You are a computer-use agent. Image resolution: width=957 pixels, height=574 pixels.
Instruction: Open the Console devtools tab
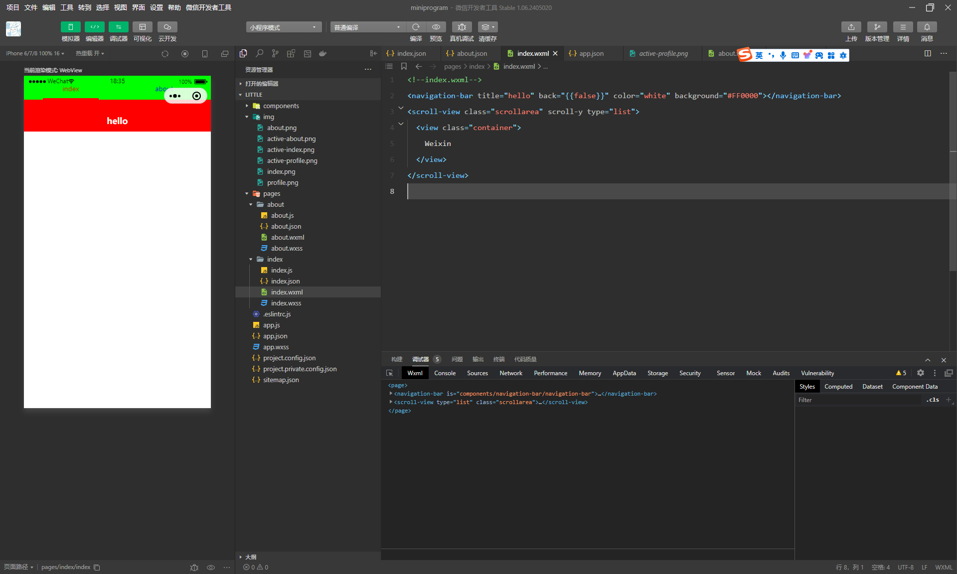pos(445,373)
